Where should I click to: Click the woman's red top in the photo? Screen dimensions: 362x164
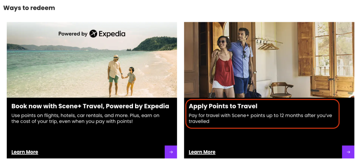(224, 69)
